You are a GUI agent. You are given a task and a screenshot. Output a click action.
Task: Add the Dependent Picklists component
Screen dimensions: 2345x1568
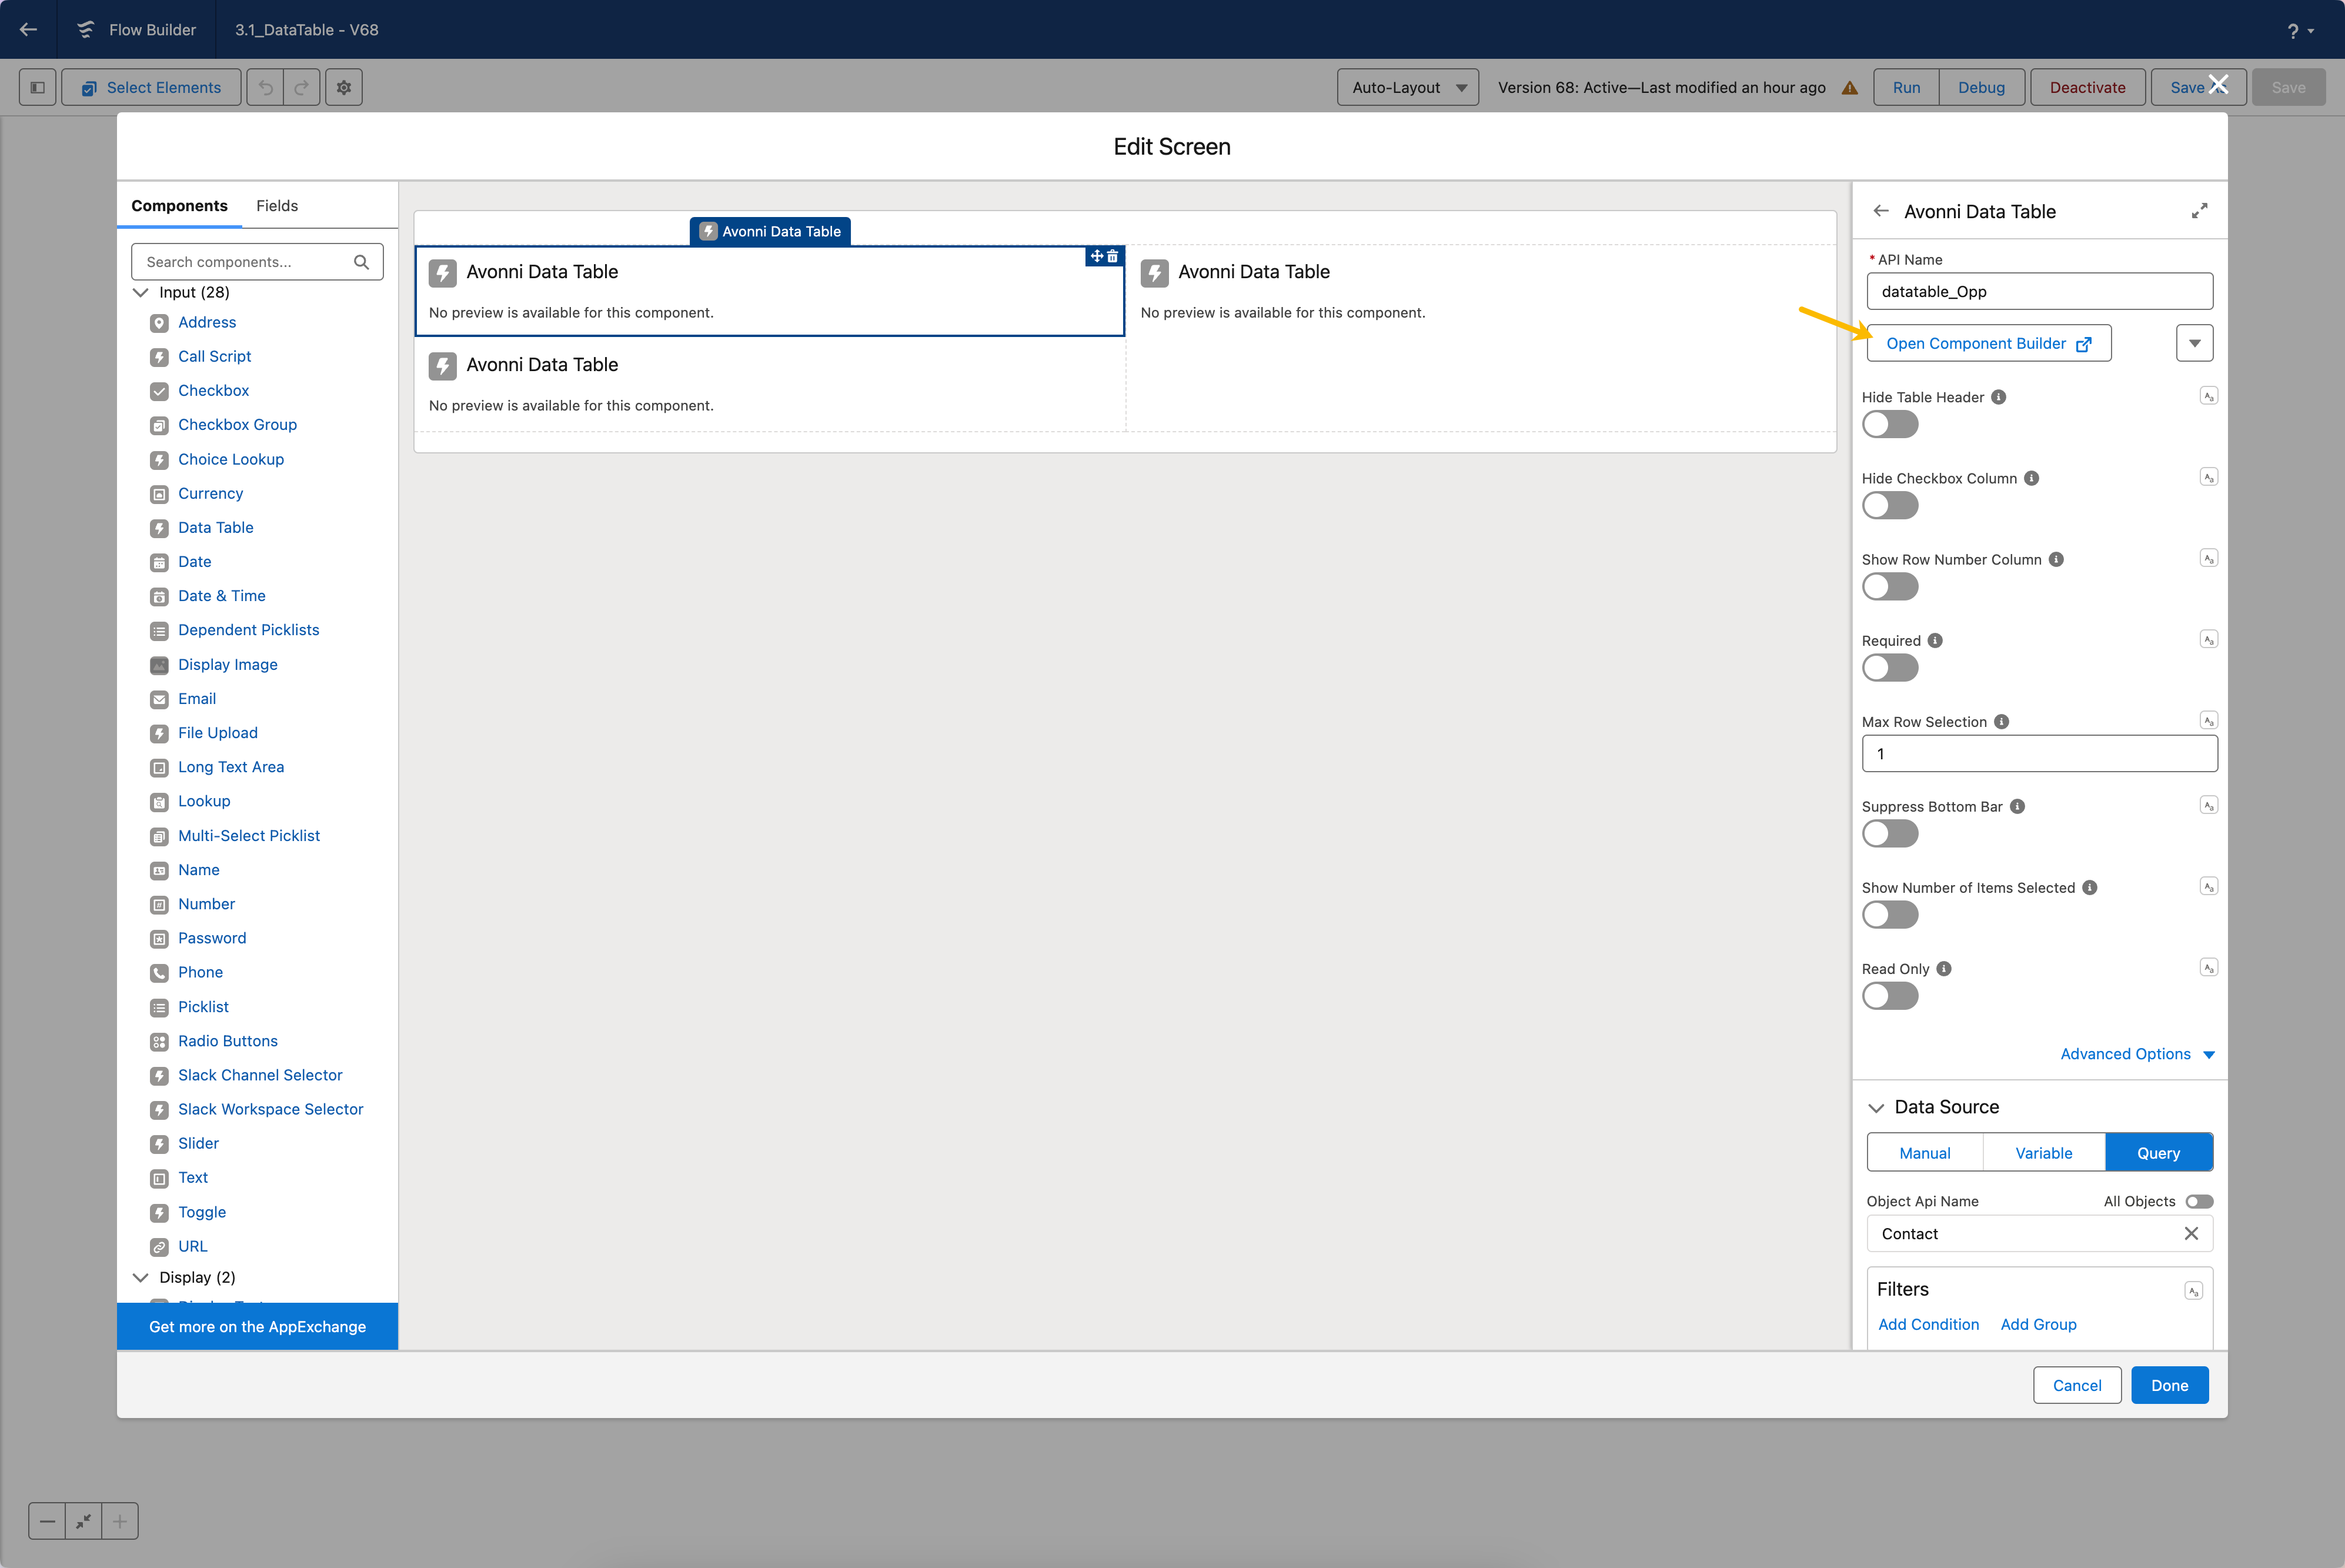248,630
